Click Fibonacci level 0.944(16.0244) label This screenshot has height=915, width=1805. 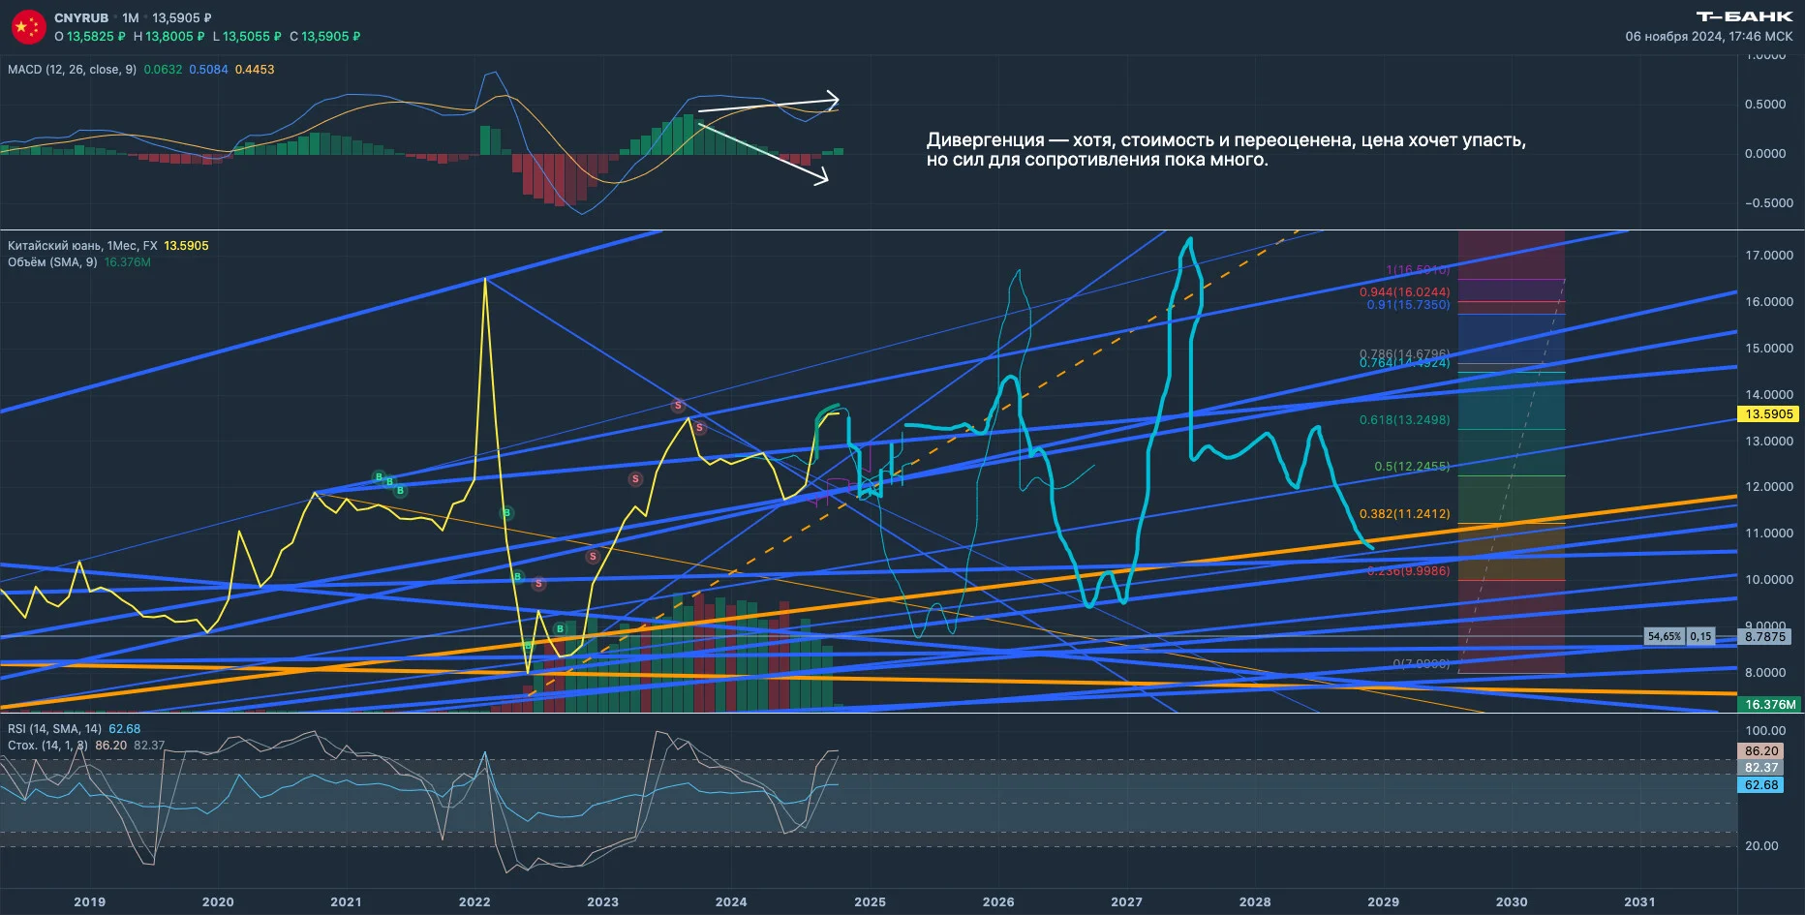1404,292
